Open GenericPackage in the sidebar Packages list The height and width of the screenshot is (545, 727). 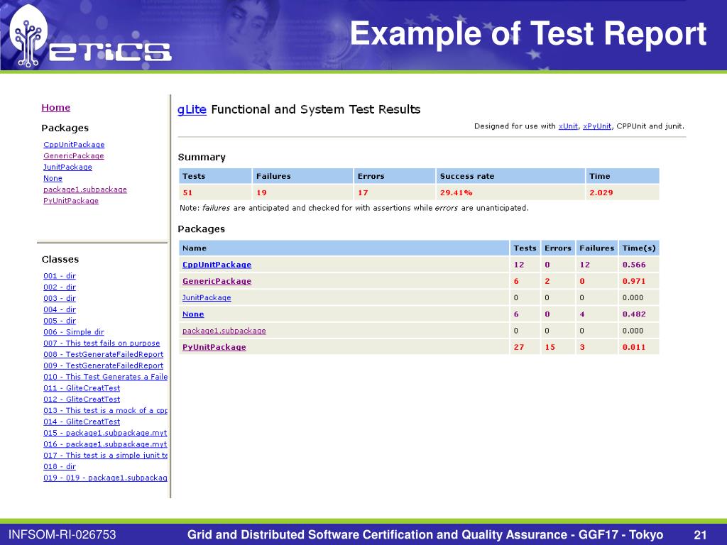point(73,155)
